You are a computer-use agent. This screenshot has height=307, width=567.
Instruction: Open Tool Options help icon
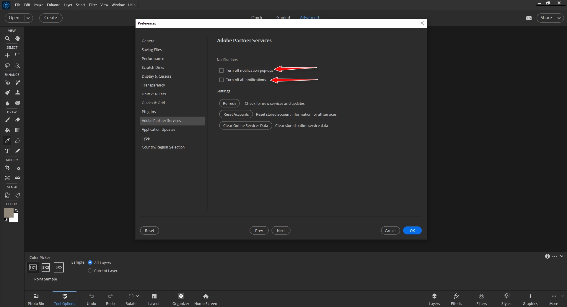point(548,256)
